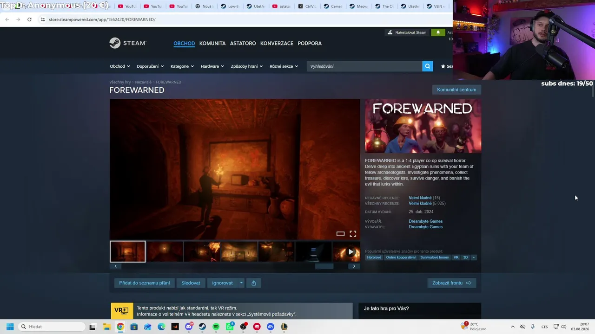Open the Hardware dropdown
The height and width of the screenshot is (334, 595).
pyautogui.click(x=212, y=66)
